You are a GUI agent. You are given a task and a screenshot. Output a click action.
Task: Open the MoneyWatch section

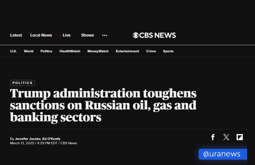tap(98, 51)
